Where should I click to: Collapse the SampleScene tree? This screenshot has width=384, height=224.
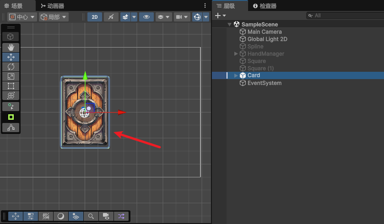[229, 24]
